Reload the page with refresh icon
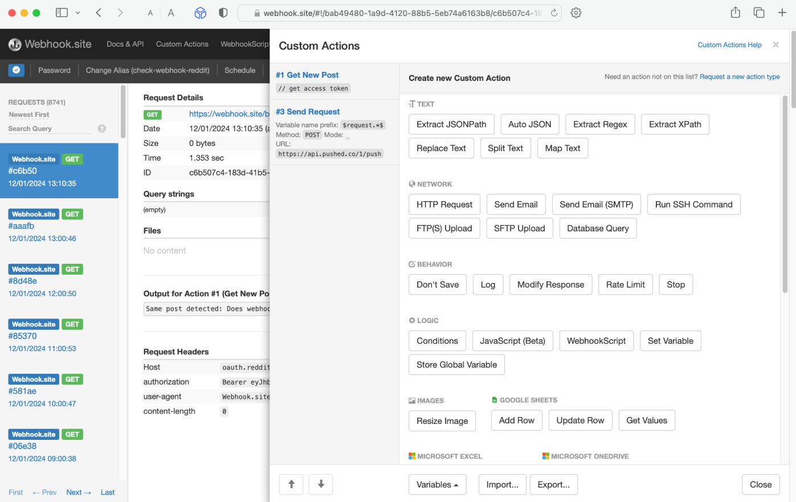 [x=554, y=13]
